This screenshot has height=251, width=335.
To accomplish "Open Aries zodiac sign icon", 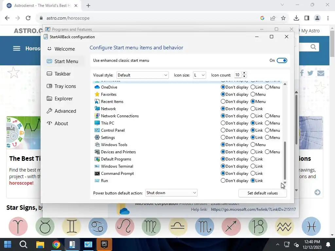I will pyautogui.click(x=18, y=226).
